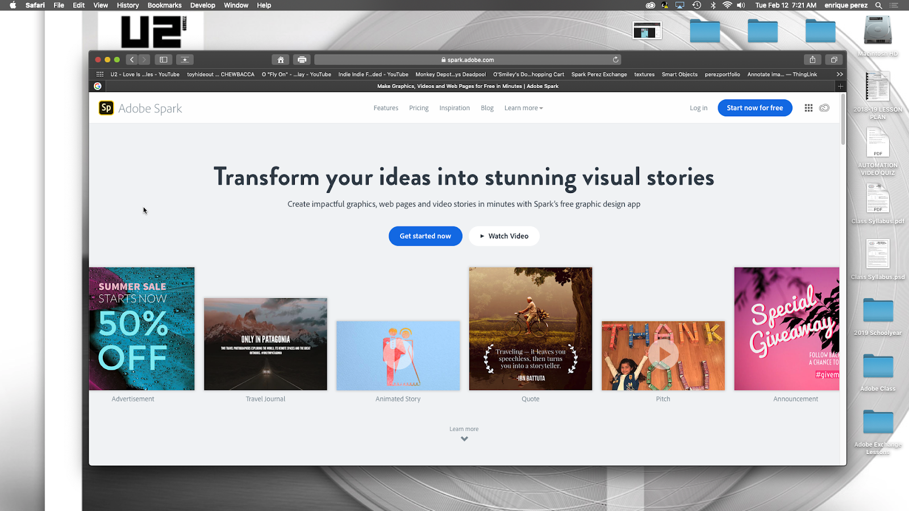Click the Watch Video button

504,236
